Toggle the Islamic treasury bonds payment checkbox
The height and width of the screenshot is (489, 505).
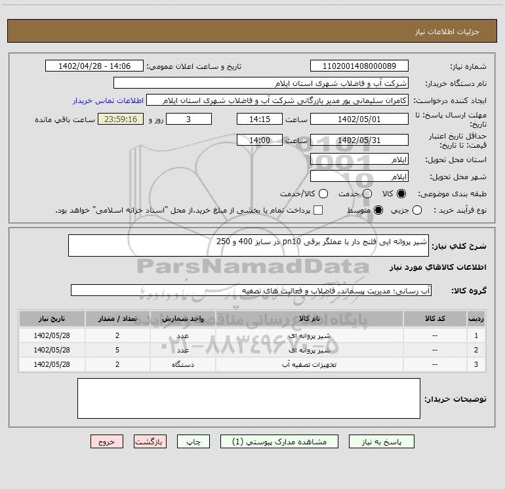click(x=318, y=210)
